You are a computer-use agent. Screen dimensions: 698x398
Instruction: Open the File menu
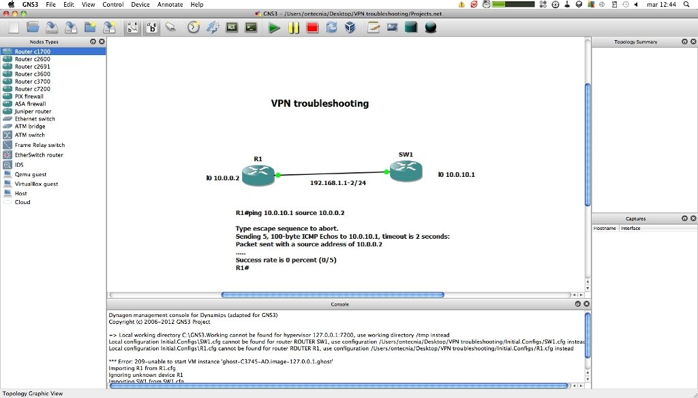coord(50,5)
